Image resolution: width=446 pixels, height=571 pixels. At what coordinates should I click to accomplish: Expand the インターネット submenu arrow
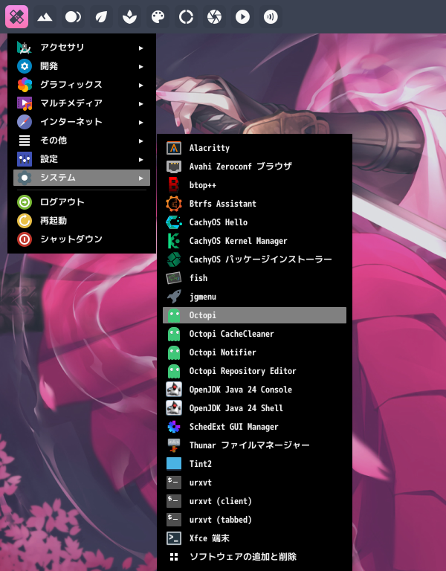click(x=141, y=122)
